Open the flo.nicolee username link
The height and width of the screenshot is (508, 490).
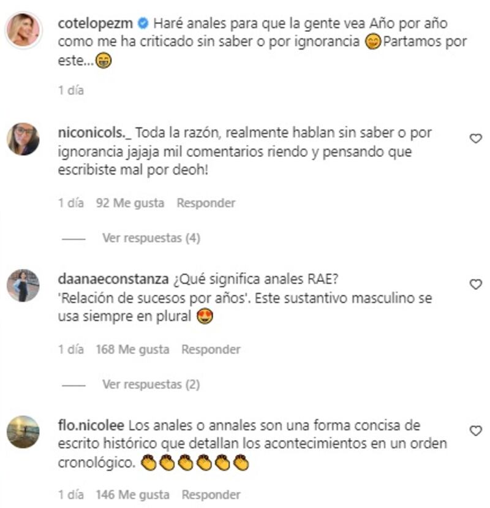(x=91, y=425)
